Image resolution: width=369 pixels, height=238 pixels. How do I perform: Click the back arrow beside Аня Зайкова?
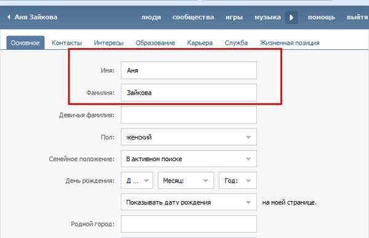click(9, 17)
